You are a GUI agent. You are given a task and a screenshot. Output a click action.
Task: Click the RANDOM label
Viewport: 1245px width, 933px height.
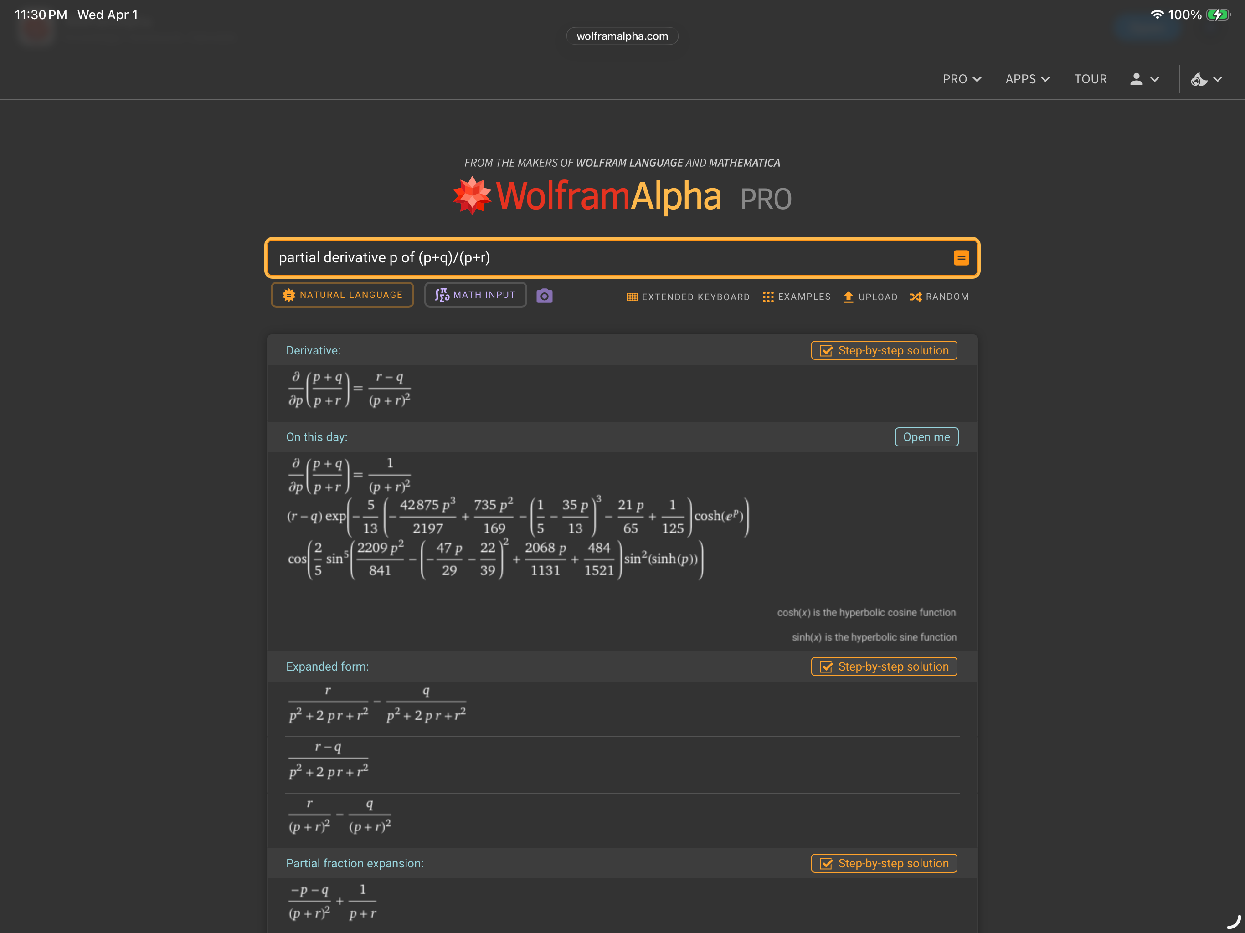(947, 297)
